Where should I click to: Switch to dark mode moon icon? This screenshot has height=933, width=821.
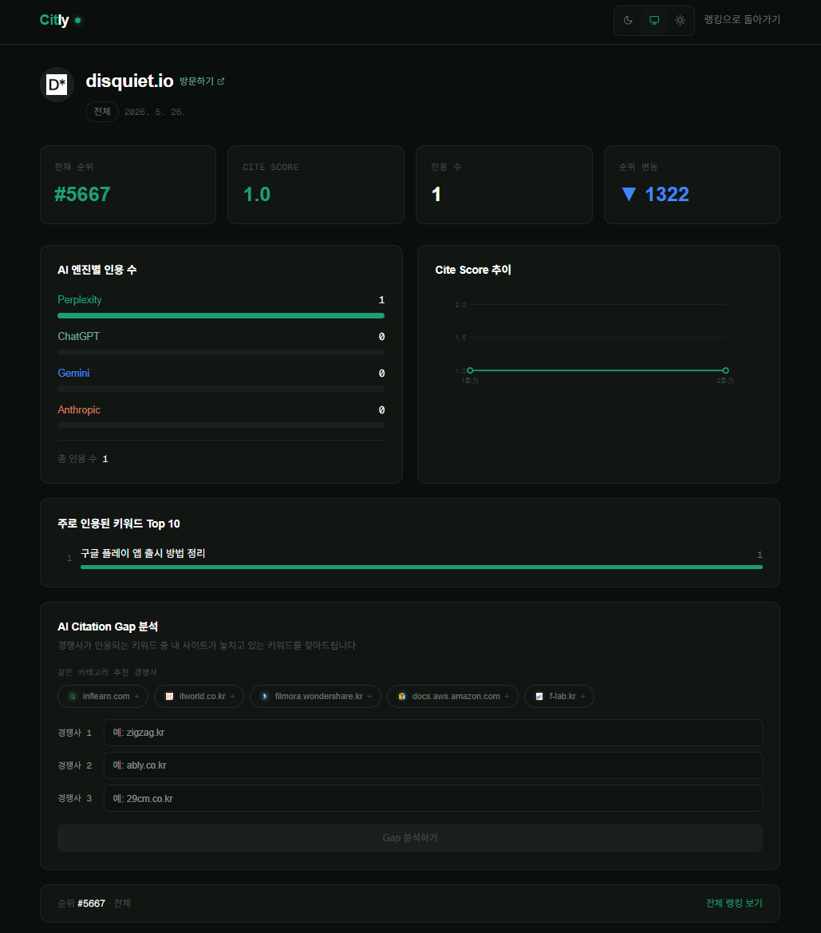coord(628,20)
